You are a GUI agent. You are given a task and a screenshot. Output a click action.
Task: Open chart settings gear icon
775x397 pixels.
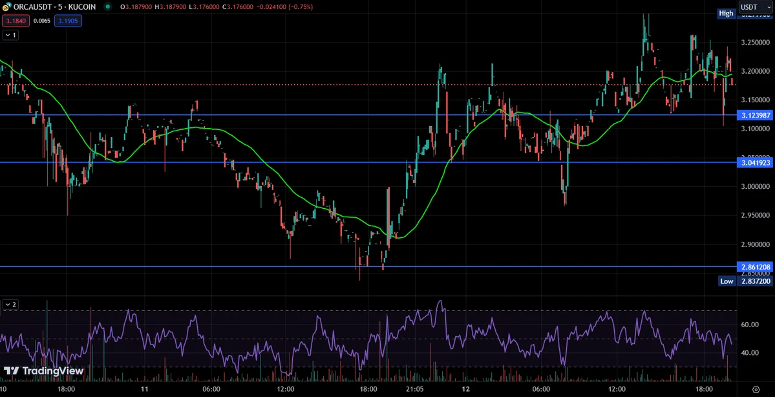(756, 389)
